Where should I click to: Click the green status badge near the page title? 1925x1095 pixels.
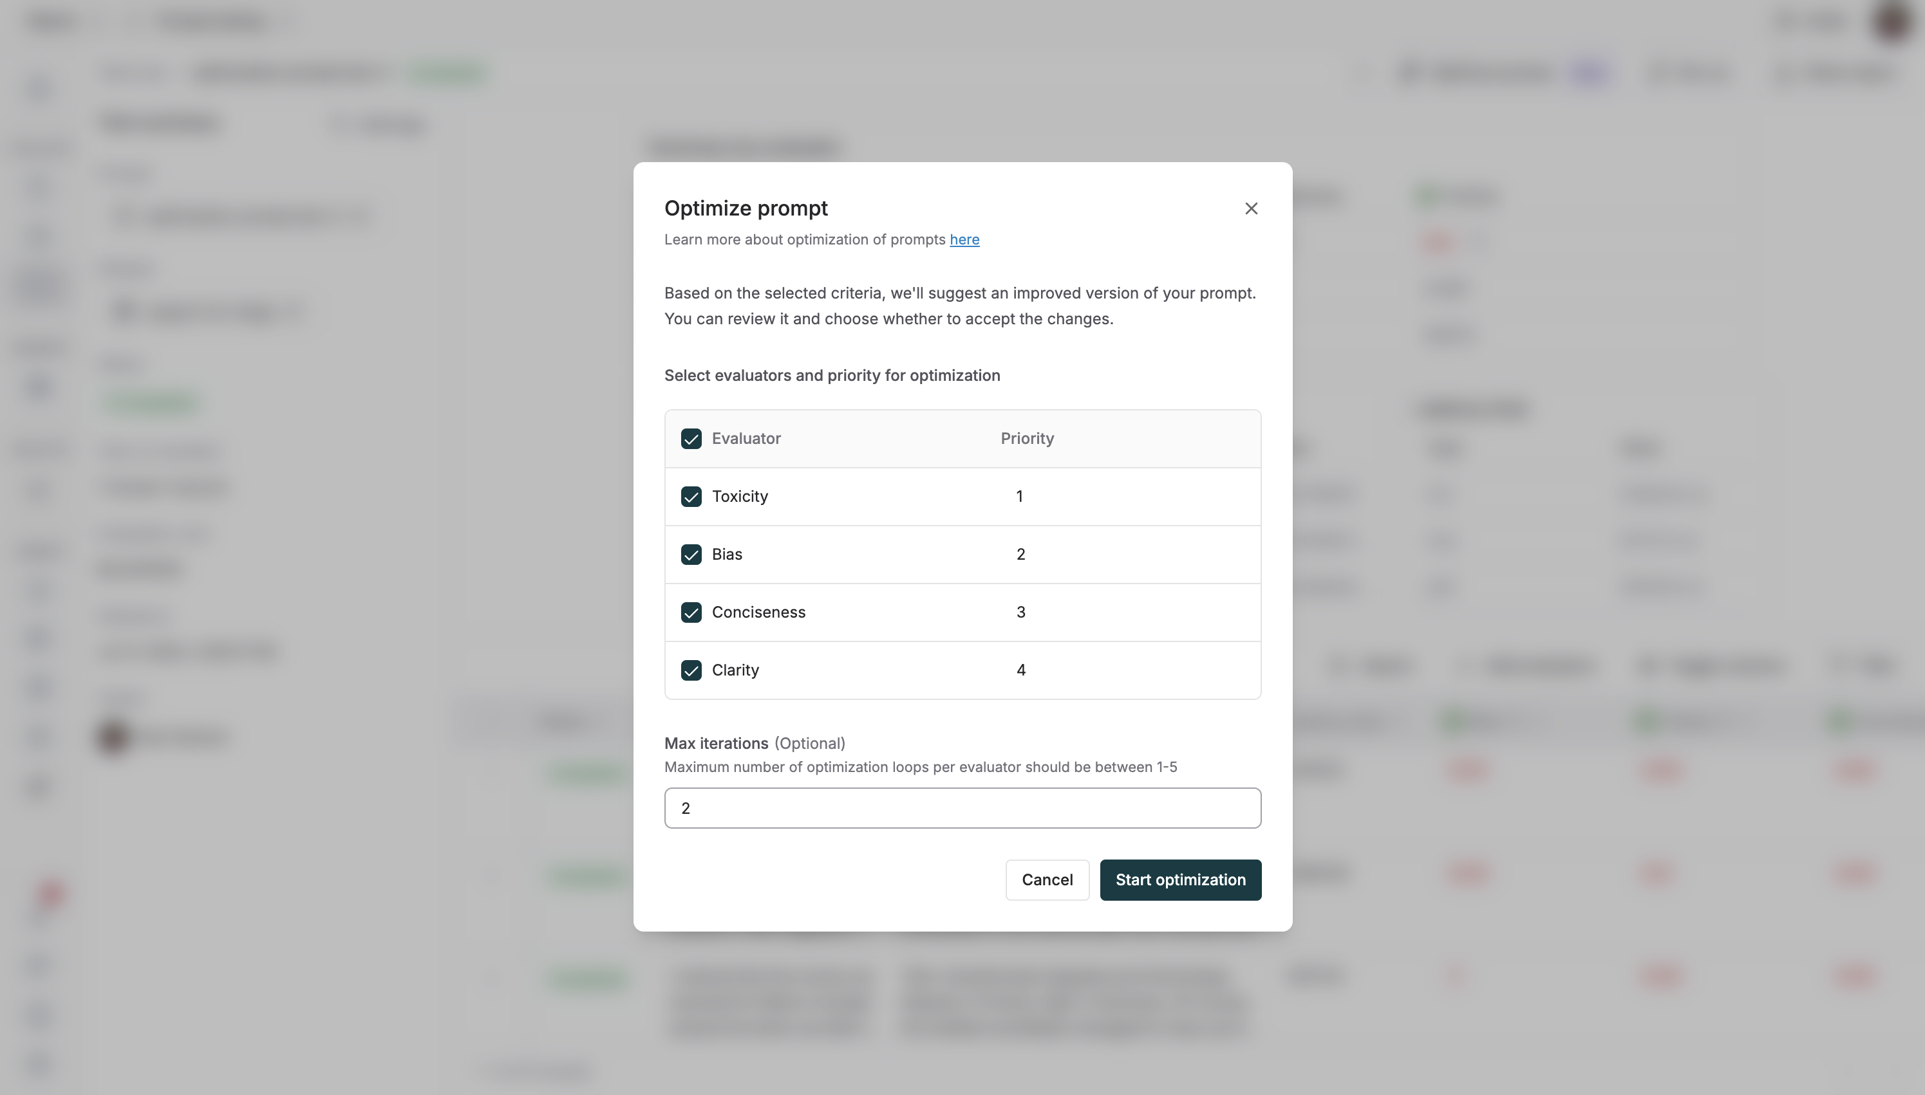point(449,73)
